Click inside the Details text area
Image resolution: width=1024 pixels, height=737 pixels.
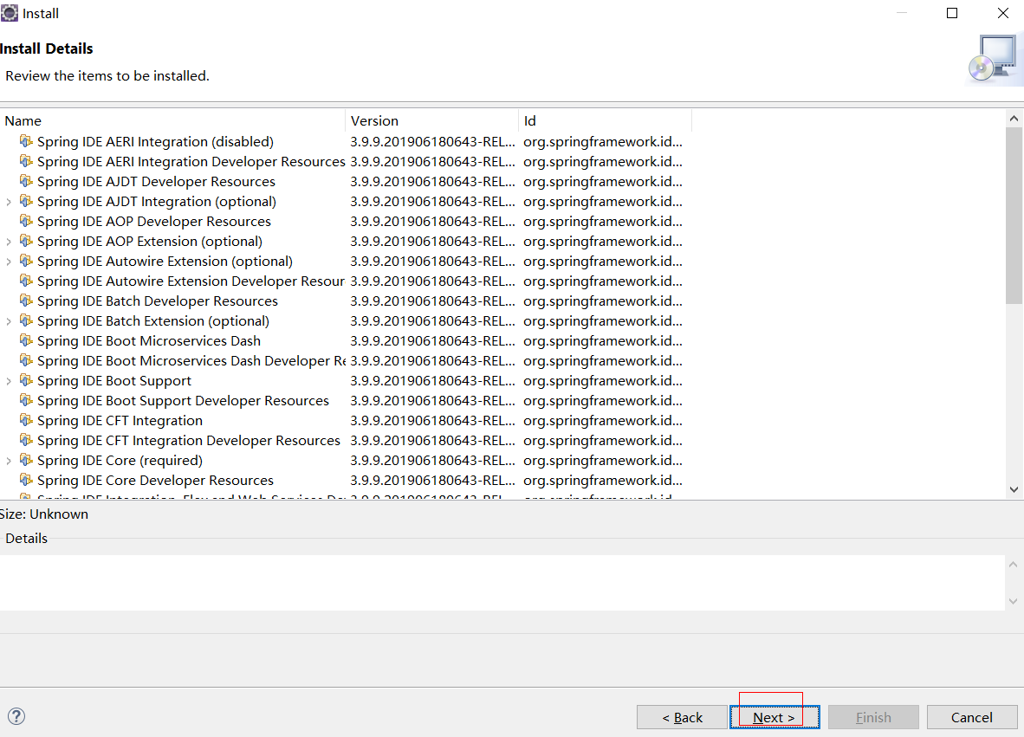pos(502,582)
